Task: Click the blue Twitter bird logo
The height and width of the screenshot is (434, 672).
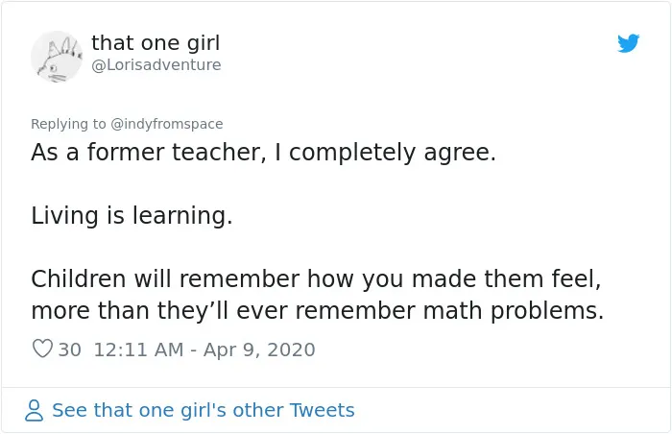Action: pyautogui.click(x=628, y=43)
